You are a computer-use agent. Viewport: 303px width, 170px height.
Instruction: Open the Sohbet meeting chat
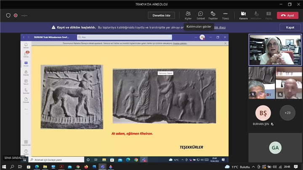(x=201, y=16)
